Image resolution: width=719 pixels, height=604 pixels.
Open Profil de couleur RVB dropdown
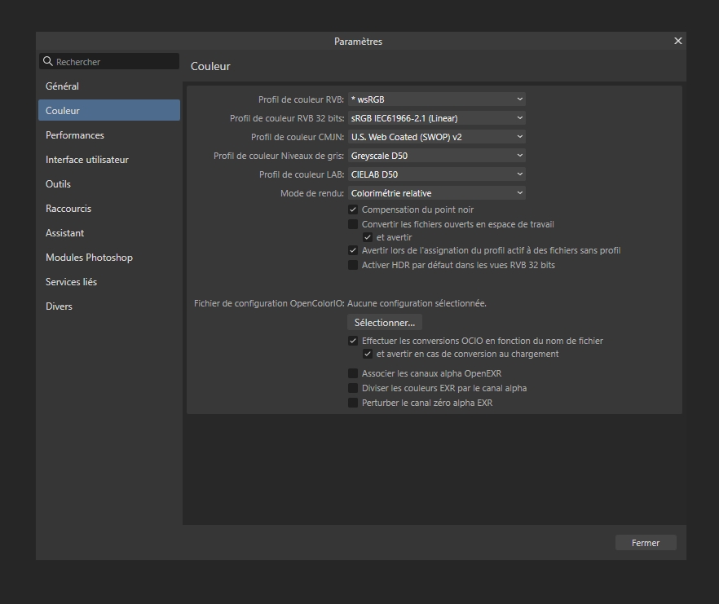click(x=437, y=99)
